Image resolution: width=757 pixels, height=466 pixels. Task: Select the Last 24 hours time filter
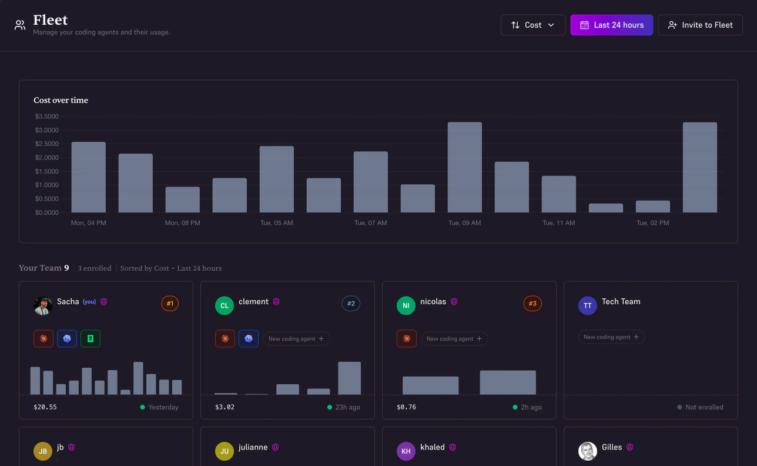611,25
